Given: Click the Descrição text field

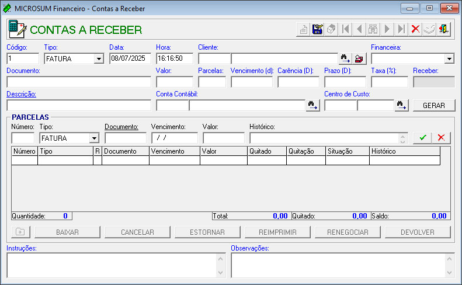Looking at the screenshot, I should point(79,105).
